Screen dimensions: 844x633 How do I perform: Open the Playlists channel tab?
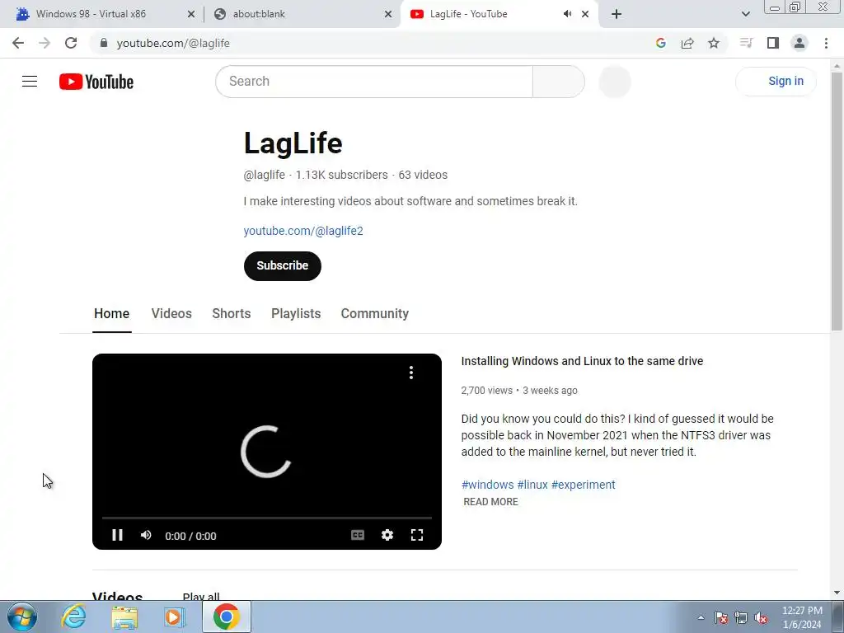[x=296, y=314]
